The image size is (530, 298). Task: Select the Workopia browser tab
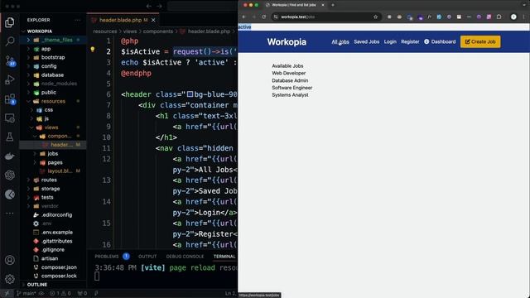(x=294, y=5)
